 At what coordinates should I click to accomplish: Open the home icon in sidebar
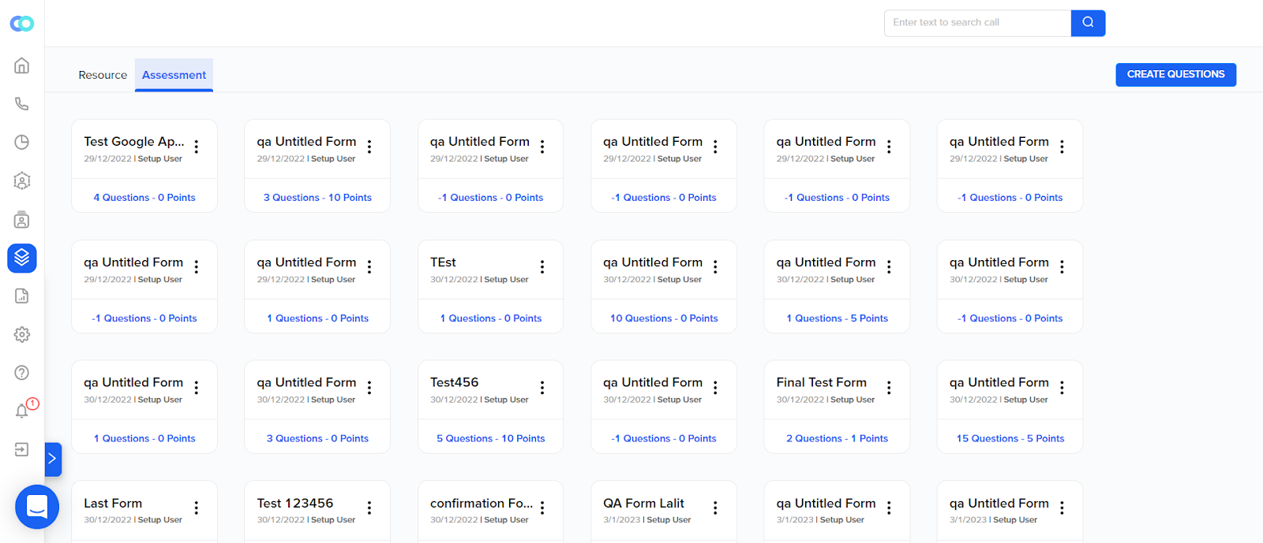click(22, 65)
